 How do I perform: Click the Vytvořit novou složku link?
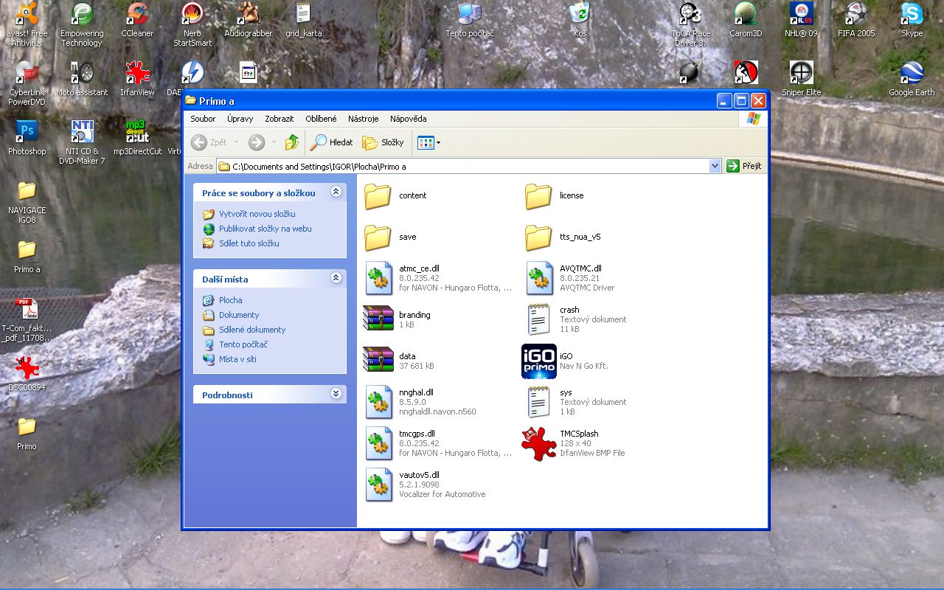click(x=257, y=214)
